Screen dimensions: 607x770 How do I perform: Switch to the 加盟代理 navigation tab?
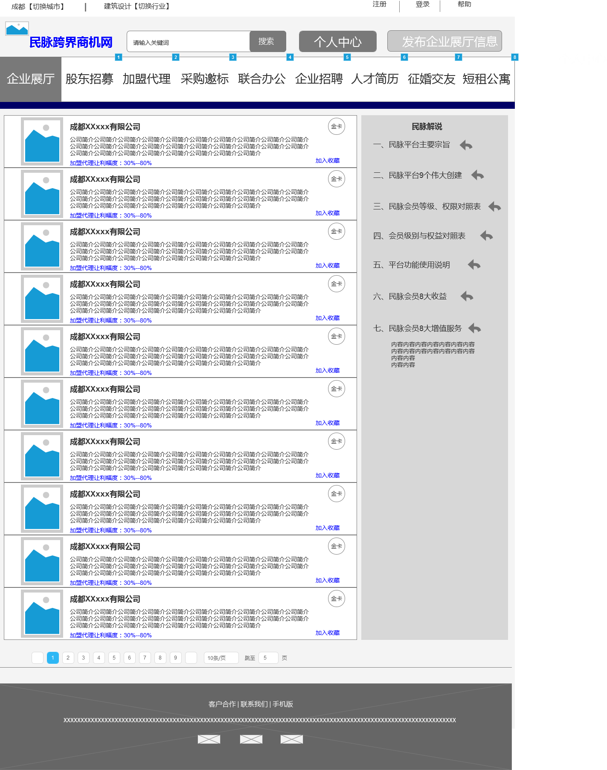pyautogui.click(x=146, y=79)
